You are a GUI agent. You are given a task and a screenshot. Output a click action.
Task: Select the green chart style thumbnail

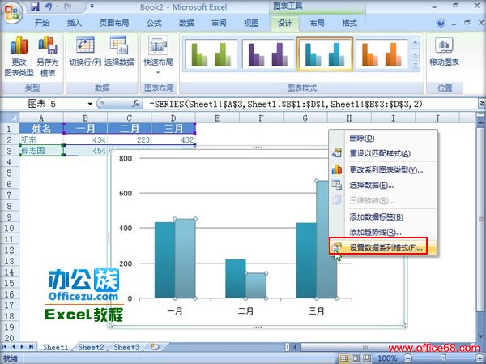[211, 54]
